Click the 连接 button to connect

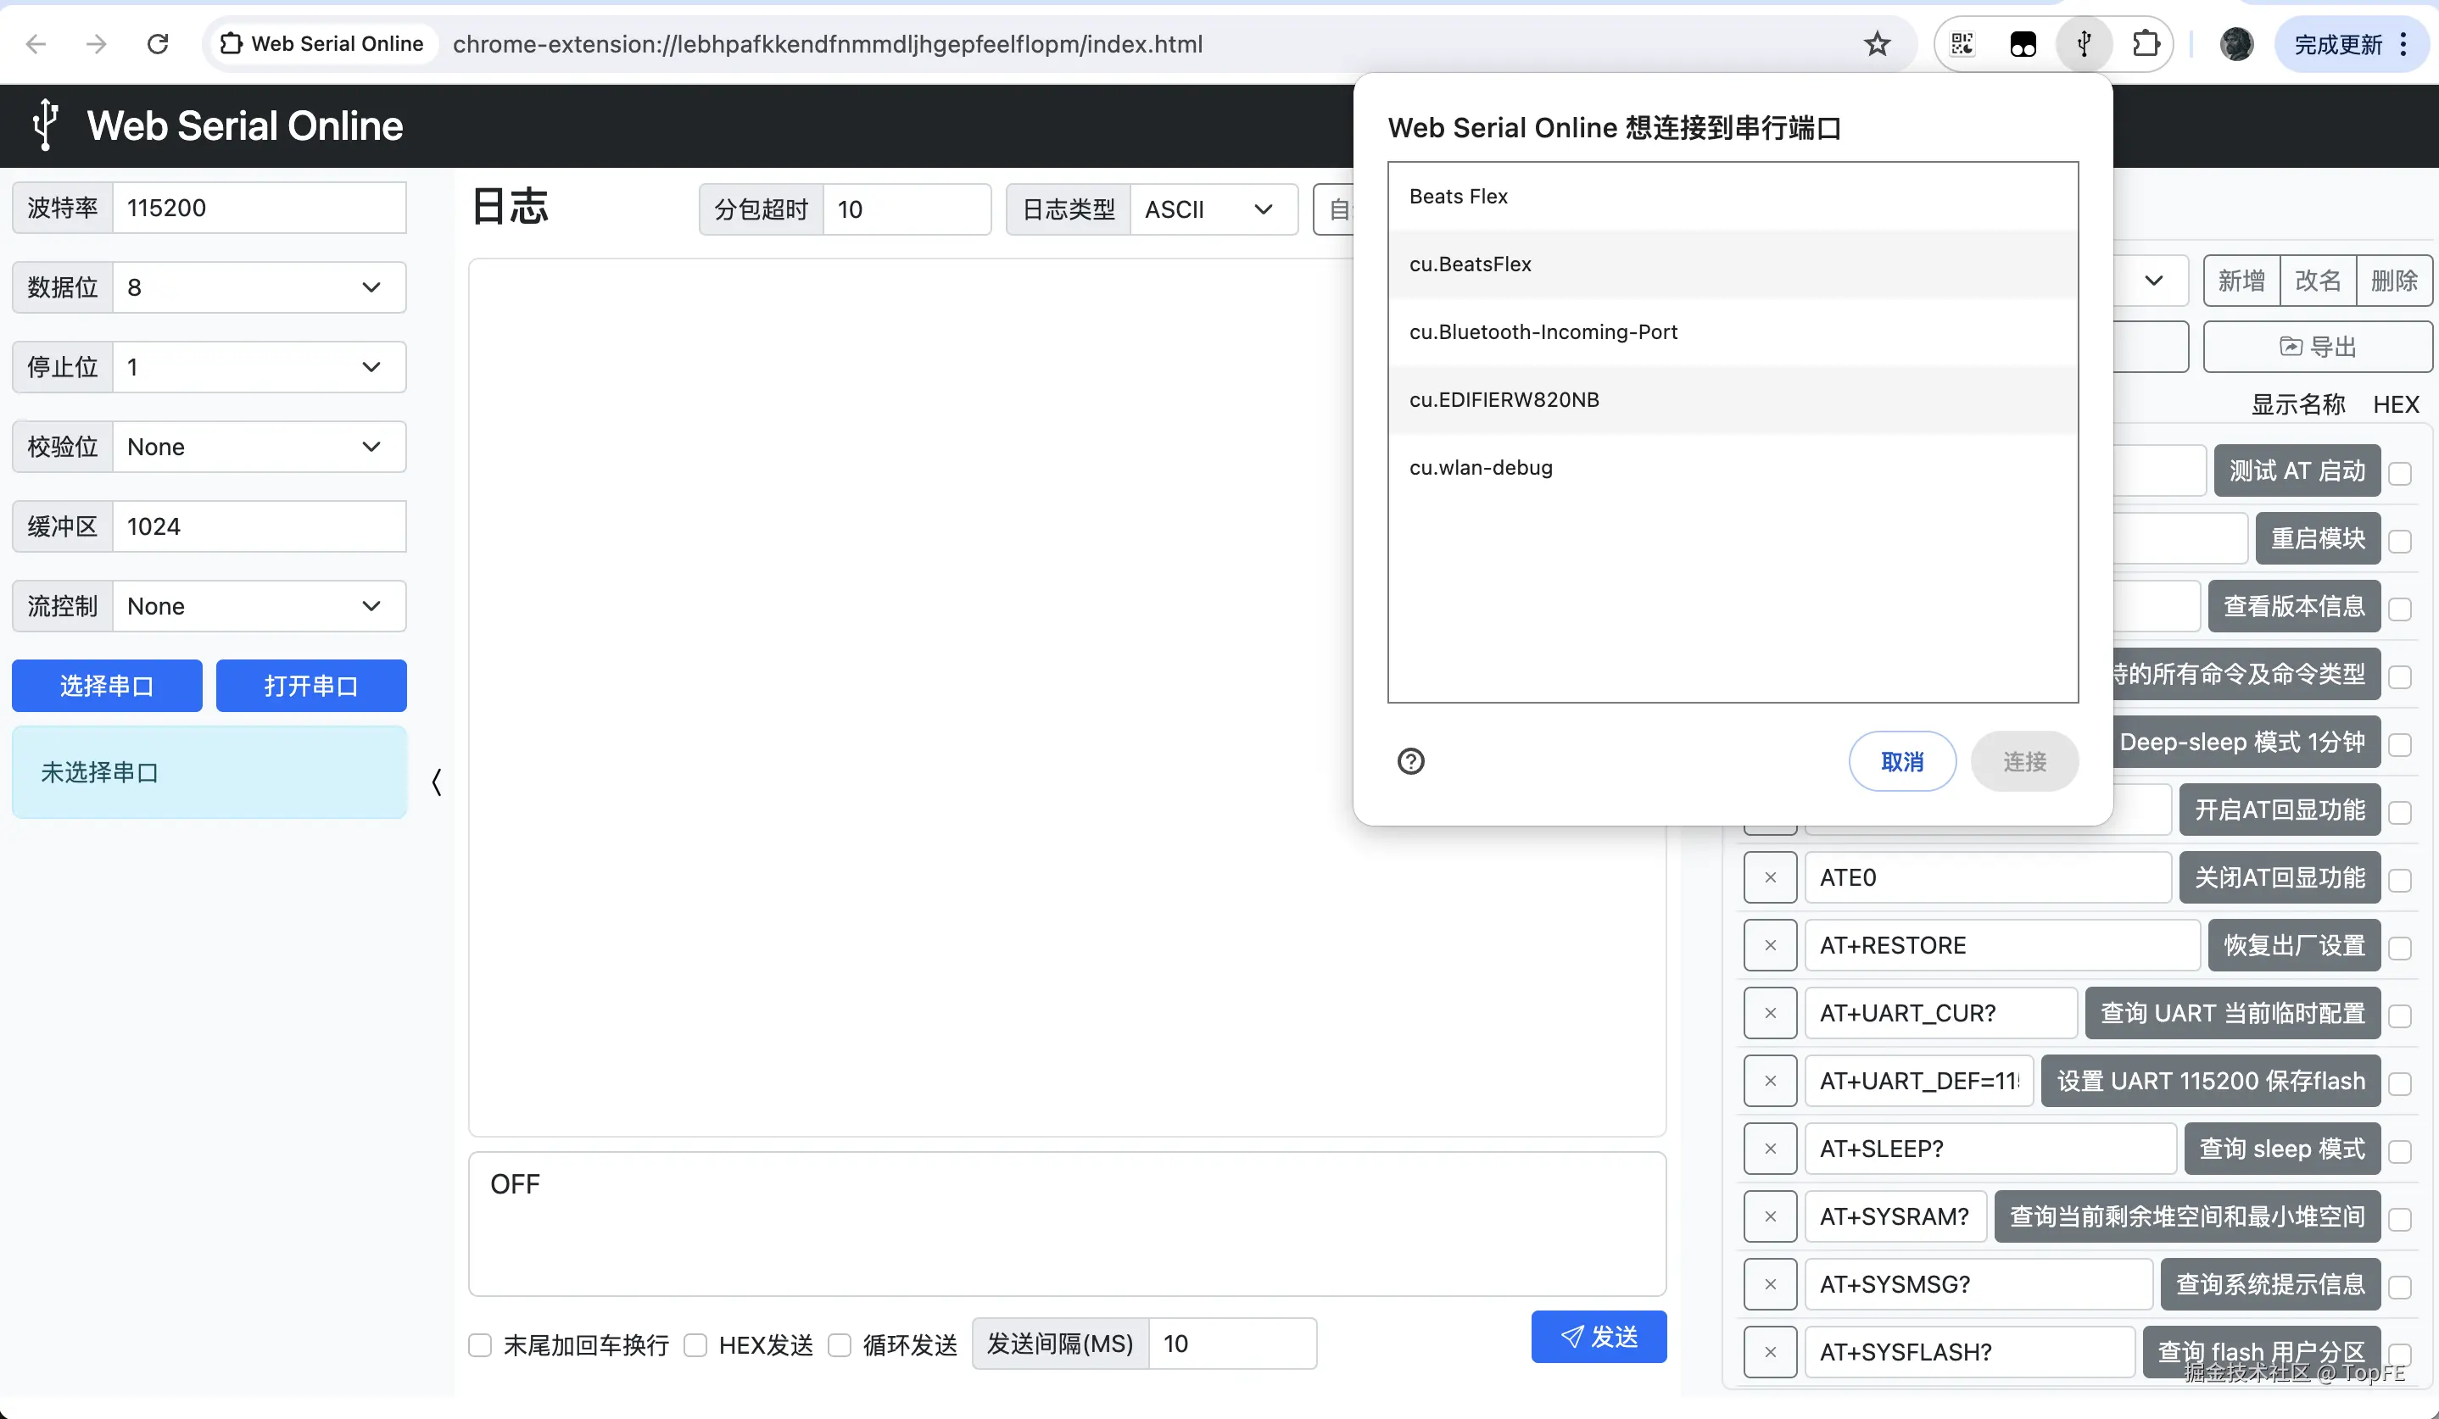[x=2025, y=761]
